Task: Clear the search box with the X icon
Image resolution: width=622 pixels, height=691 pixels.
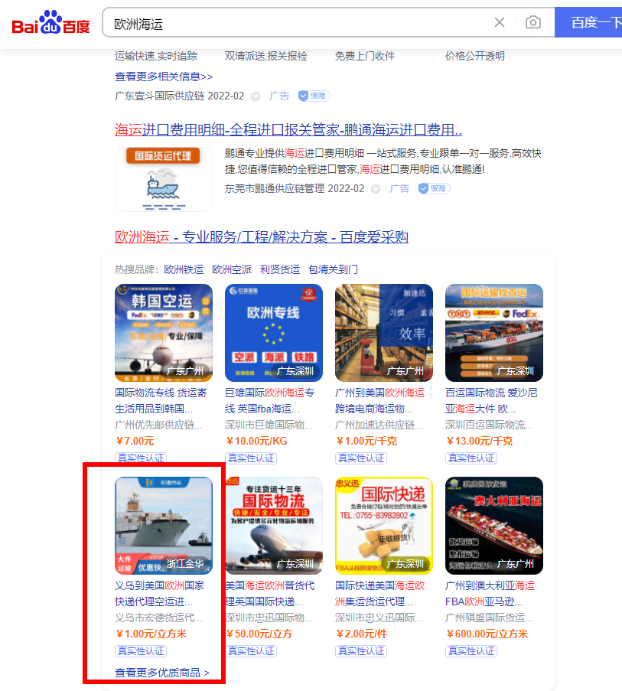Action: coord(499,22)
